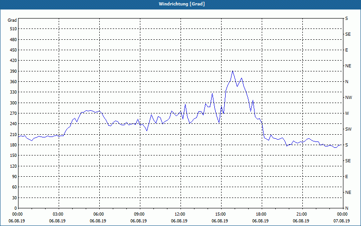361x226 pixels.
Task: Select the 30 y-axis value
Action: (14, 198)
